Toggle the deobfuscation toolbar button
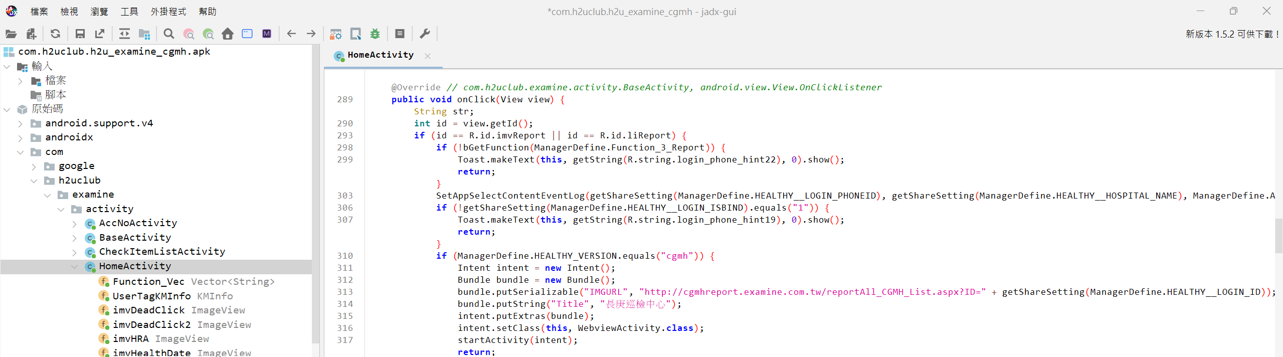This screenshot has height=357, width=1283. coord(336,34)
